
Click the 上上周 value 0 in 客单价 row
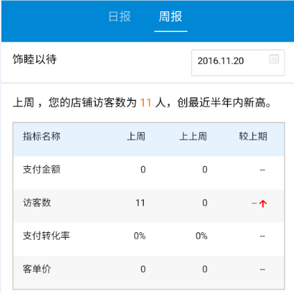pyautogui.click(x=205, y=269)
